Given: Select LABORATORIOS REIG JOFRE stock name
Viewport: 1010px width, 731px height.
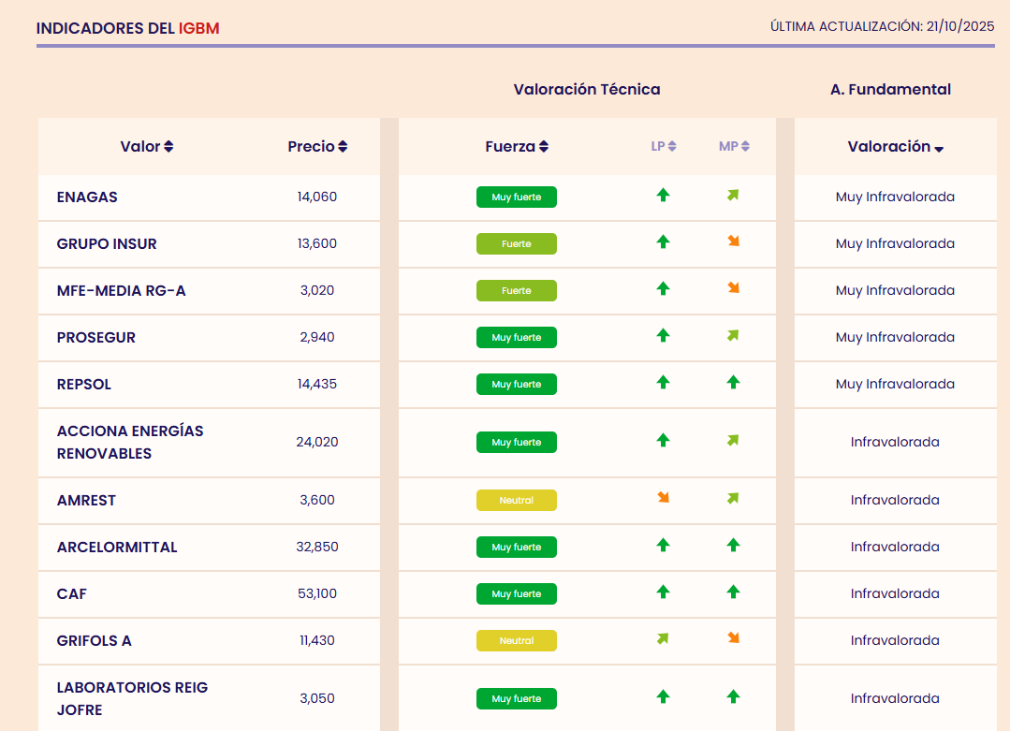Looking at the screenshot, I should click(x=132, y=699).
